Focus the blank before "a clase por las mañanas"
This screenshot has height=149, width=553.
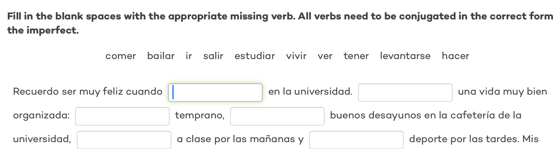(124, 140)
